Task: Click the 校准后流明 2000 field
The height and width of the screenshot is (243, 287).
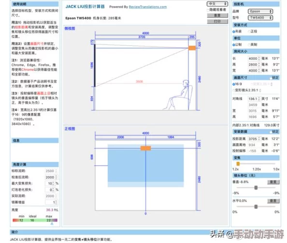Action: click(x=51, y=177)
